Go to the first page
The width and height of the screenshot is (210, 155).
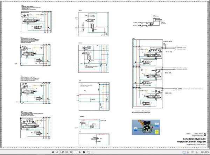pyautogui.click(x=53, y=152)
